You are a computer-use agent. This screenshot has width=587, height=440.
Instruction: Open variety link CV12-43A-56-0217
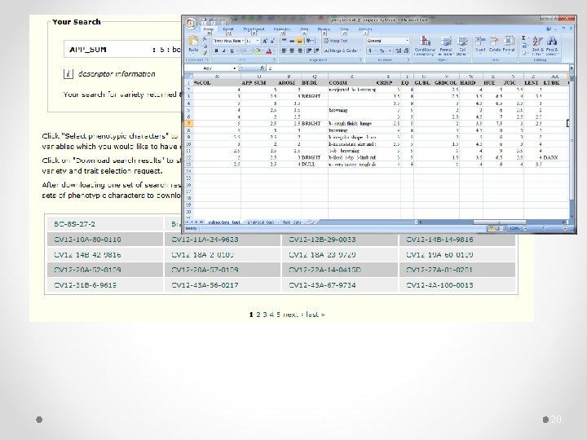tap(205, 285)
